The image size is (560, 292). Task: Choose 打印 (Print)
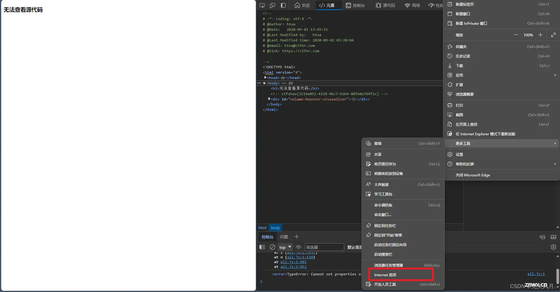501,105
